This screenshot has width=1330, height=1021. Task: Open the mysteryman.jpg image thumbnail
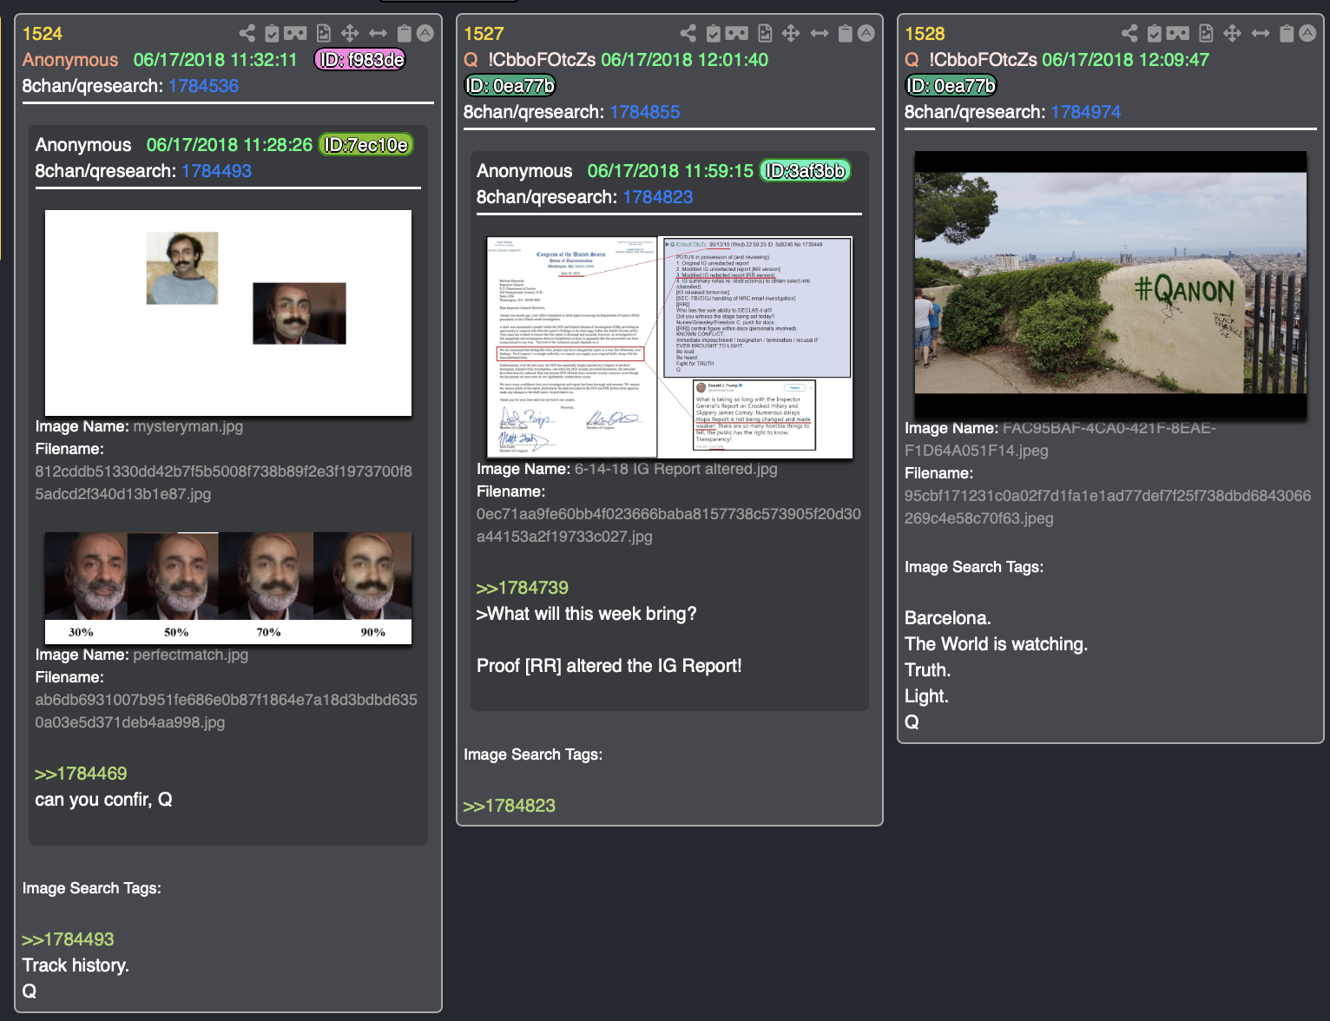point(228,313)
